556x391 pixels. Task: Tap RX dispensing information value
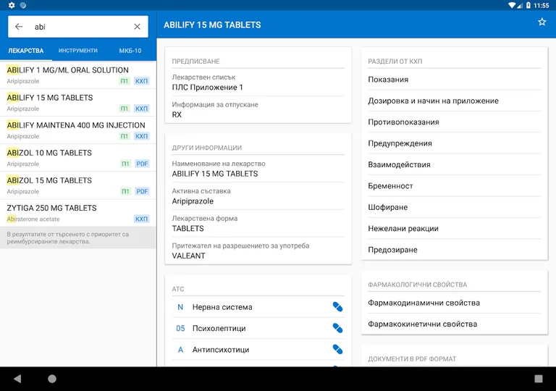click(x=177, y=114)
